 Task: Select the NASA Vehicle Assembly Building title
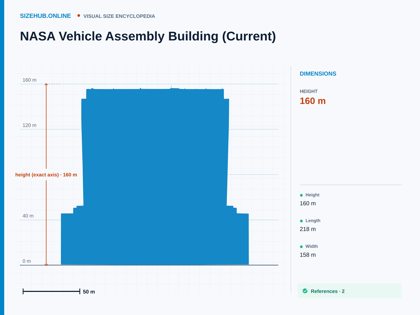[148, 36]
